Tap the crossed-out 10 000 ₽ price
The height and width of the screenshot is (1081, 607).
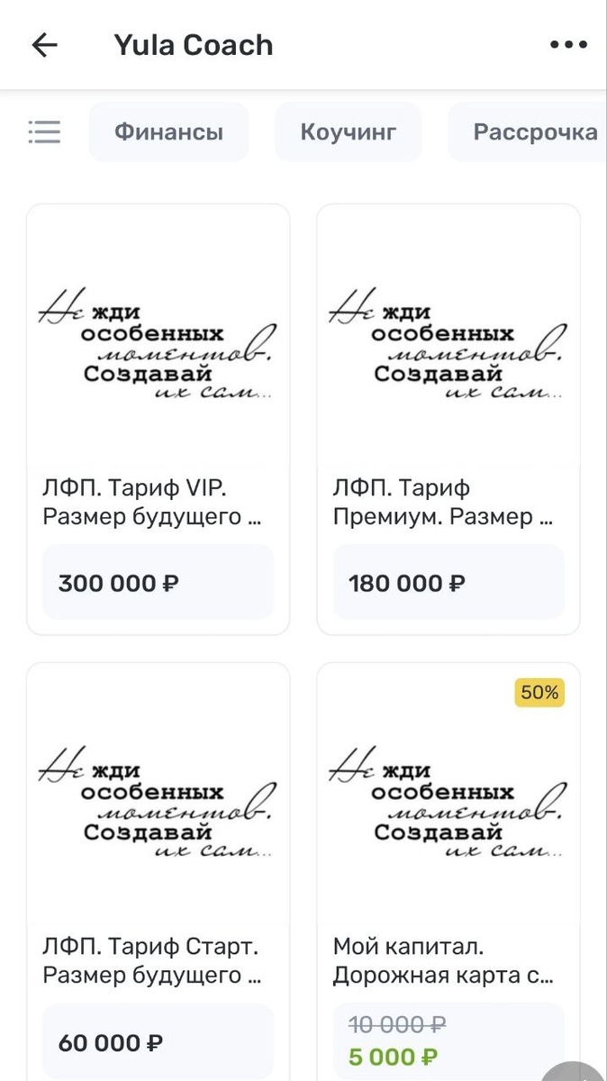tap(397, 1024)
